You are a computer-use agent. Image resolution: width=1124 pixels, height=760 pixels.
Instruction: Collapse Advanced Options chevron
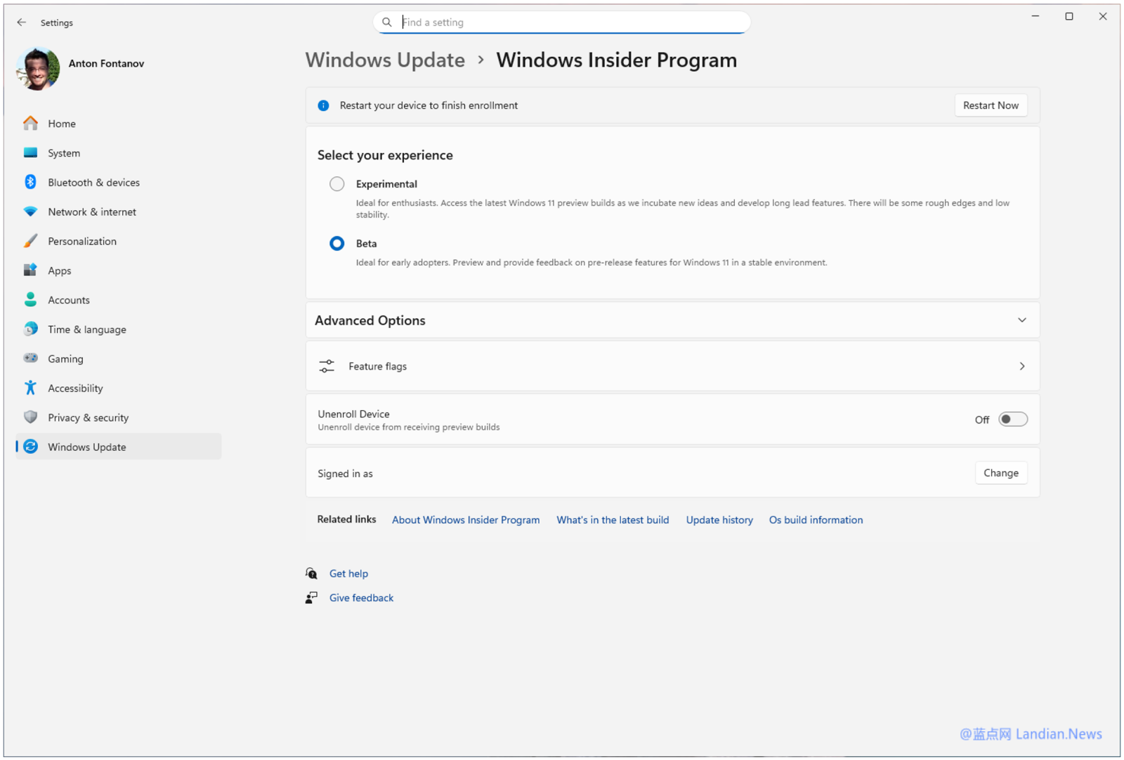tap(1021, 320)
